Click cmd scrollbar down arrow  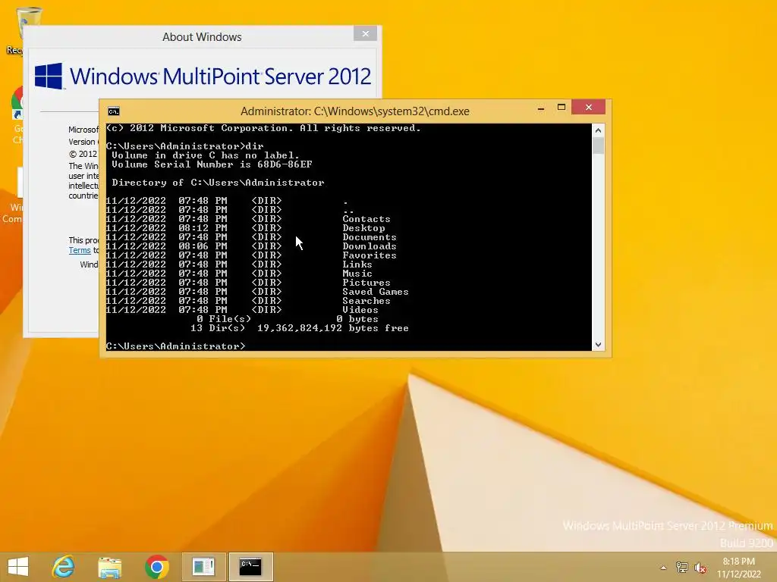pos(598,345)
